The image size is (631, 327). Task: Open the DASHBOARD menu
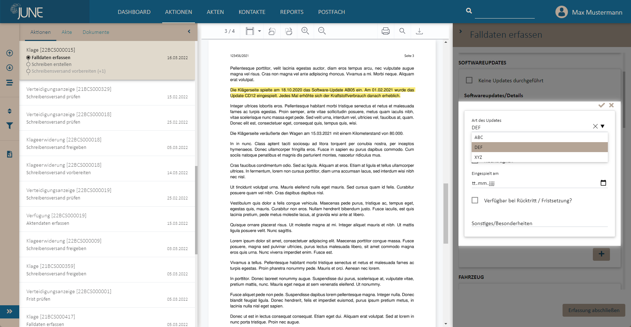(134, 12)
